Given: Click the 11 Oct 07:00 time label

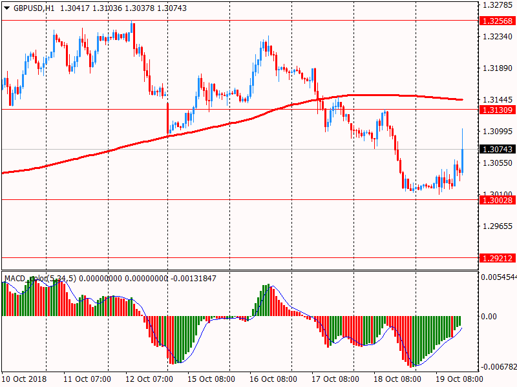Looking at the screenshot, I should pos(87,379).
